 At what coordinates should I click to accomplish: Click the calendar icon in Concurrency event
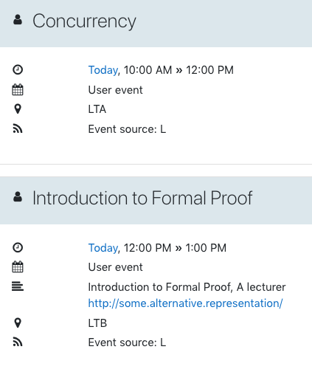[x=18, y=89]
